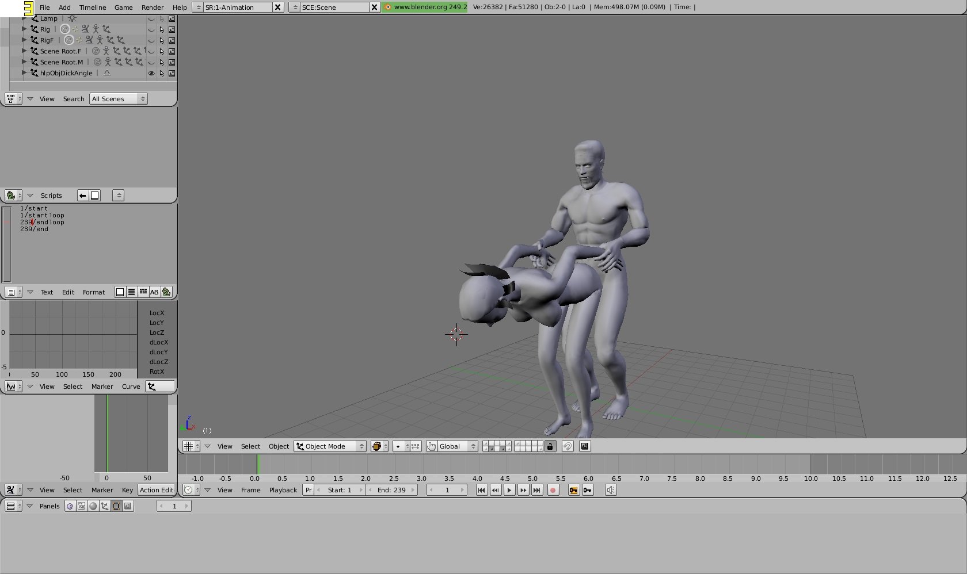Screen dimensions: 967x574
Task: Open the Global orientation dropdown
Action: point(458,446)
